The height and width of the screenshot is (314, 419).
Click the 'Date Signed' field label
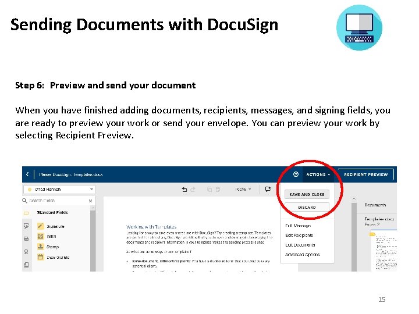point(58,257)
